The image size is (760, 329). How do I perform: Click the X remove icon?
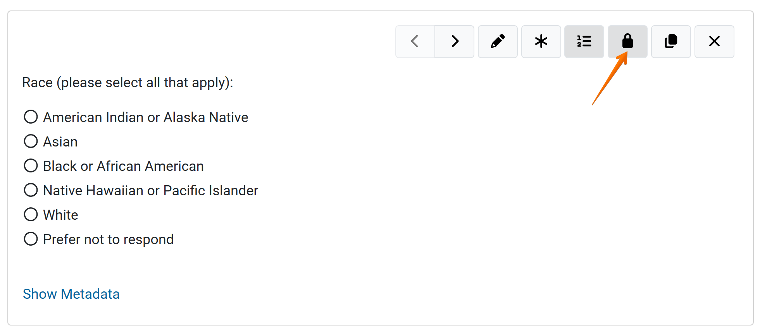pos(714,41)
